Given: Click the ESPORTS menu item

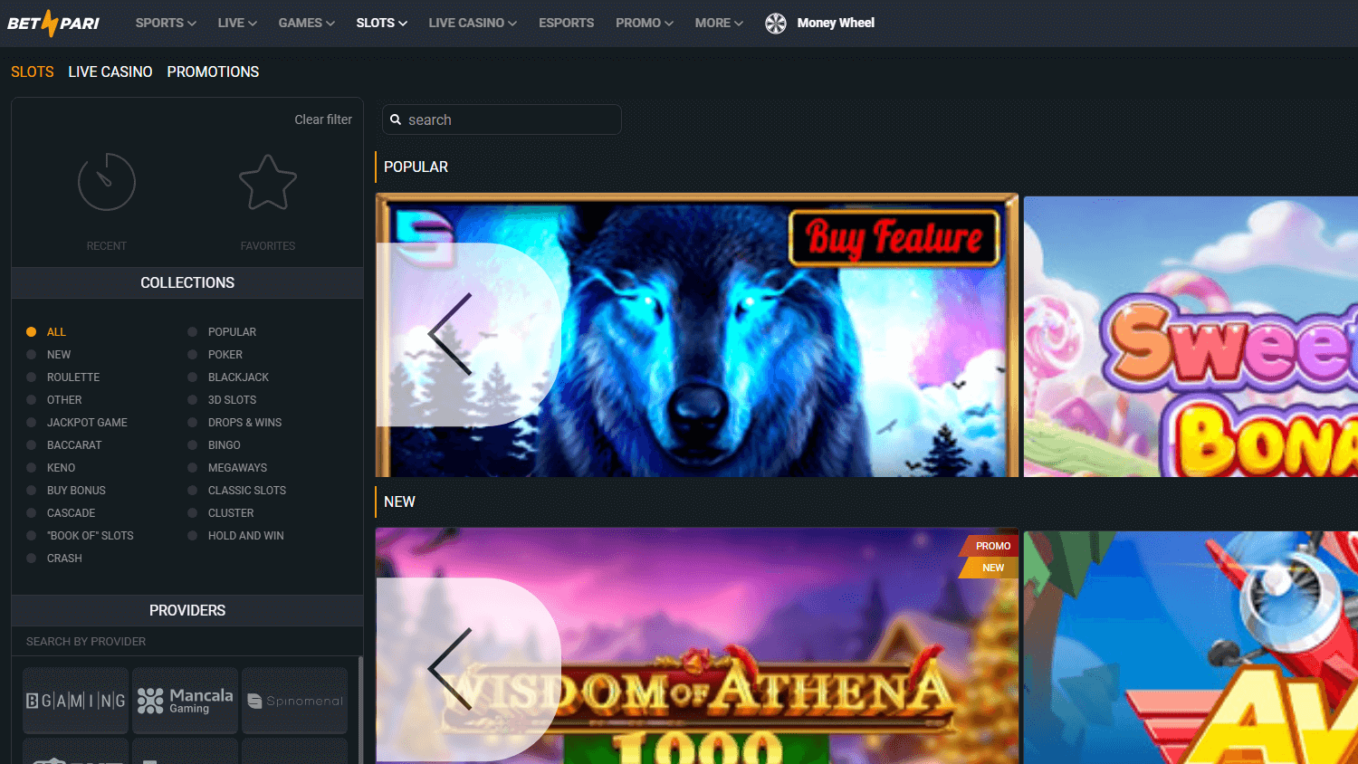Looking at the screenshot, I should pyautogui.click(x=566, y=23).
